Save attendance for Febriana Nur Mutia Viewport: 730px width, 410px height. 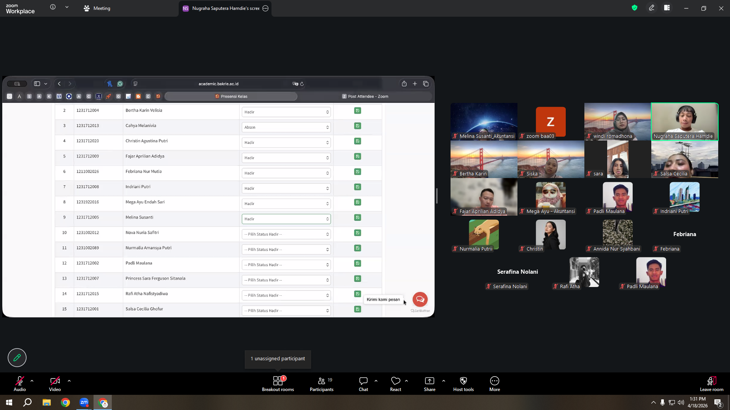357,172
